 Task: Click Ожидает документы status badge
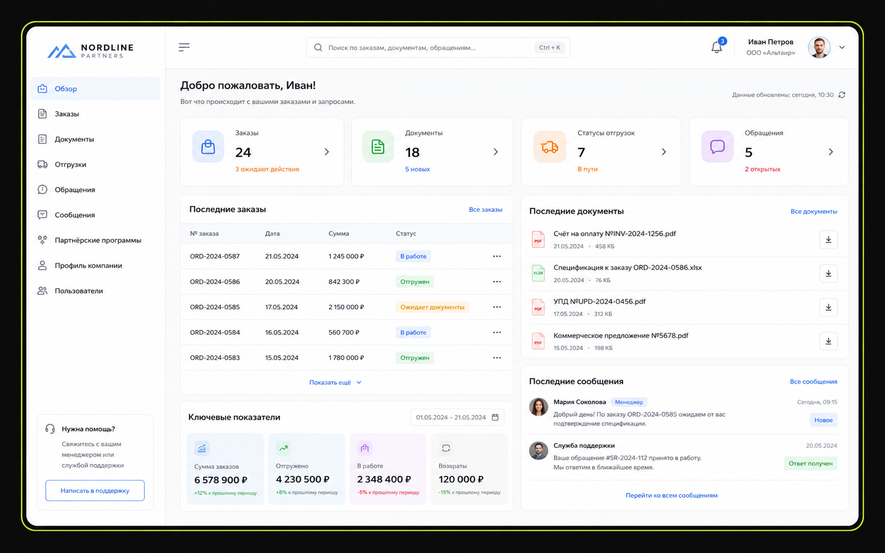[432, 307]
